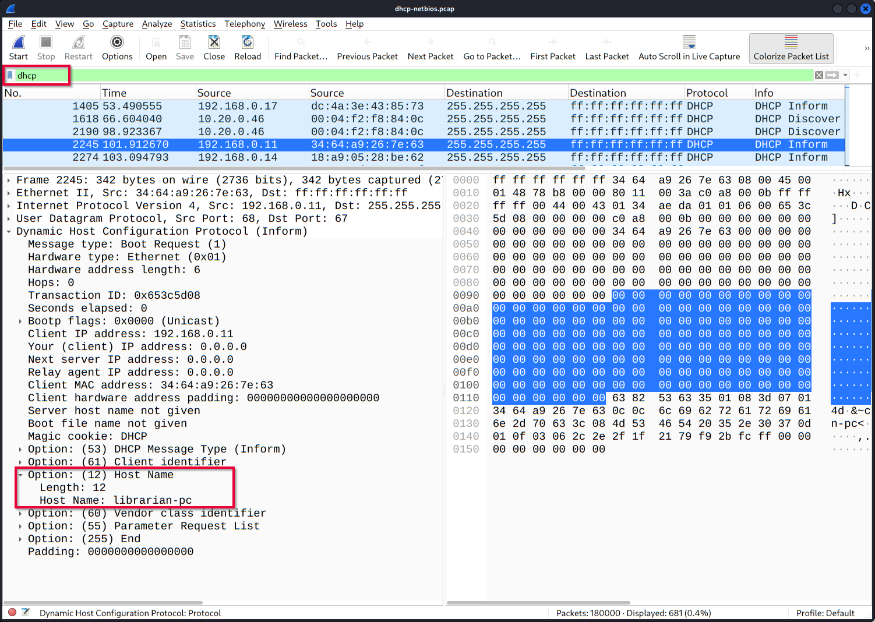Open the Tools menu
875x622 pixels.
[x=326, y=24]
